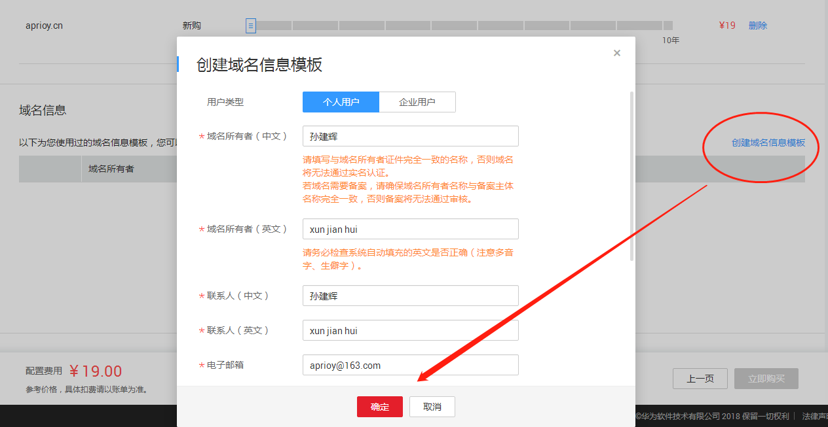Click the purchase duration slider handle
This screenshot has width=828, height=427.
pyautogui.click(x=251, y=26)
